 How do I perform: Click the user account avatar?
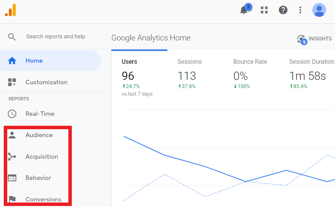tap(319, 10)
